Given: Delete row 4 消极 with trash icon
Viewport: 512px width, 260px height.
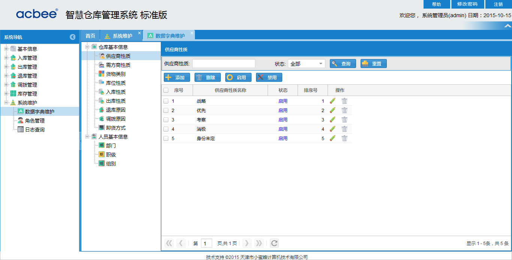Looking at the screenshot, I should pyautogui.click(x=344, y=129).
